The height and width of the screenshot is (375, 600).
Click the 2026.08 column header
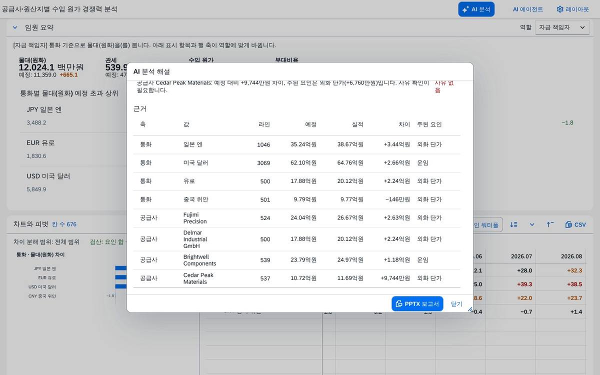(571, 256)
